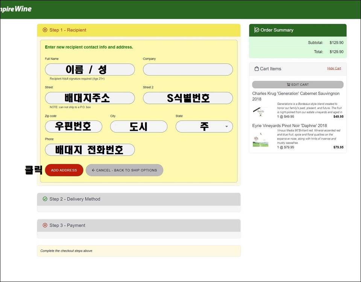The image size is (361, 282).
Task: Expand Step 1 - Recipient section header
Action: [139, 30]
